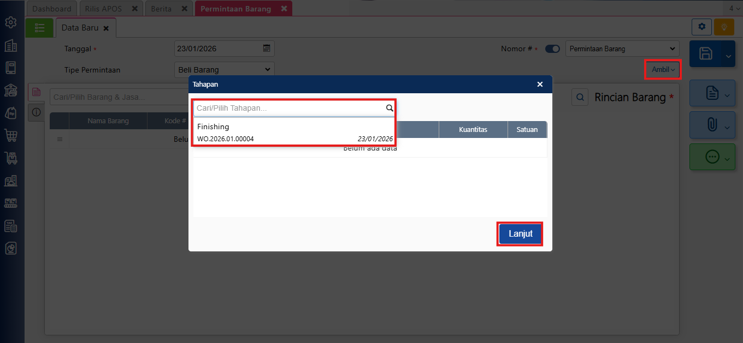Click the Cari/Pilih Tahapan search field

(x=290, y=109)
